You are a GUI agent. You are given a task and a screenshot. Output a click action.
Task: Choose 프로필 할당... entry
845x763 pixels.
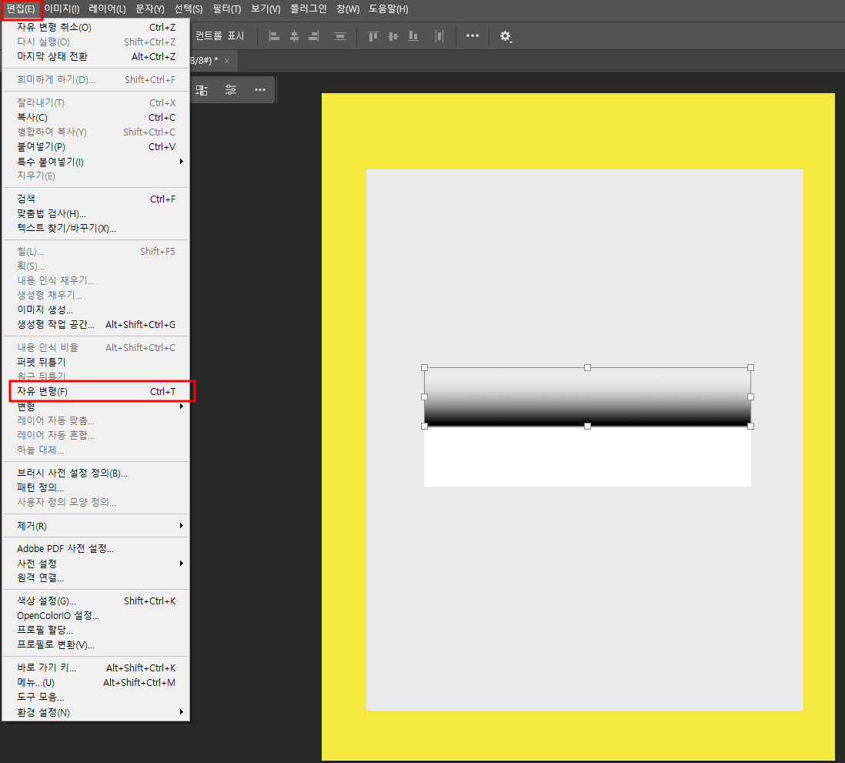point(96,631)
